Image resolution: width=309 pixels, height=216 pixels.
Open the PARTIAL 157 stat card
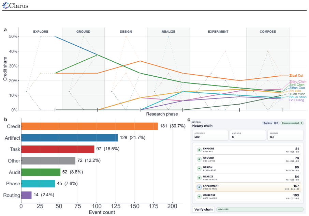(285, 135)
